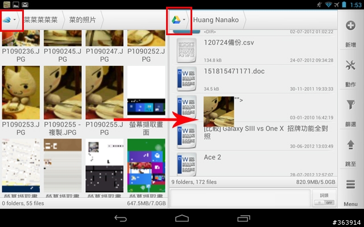
Task: Open photo P1090236.JPG thumbnail
Action: (x=21, y=38)
